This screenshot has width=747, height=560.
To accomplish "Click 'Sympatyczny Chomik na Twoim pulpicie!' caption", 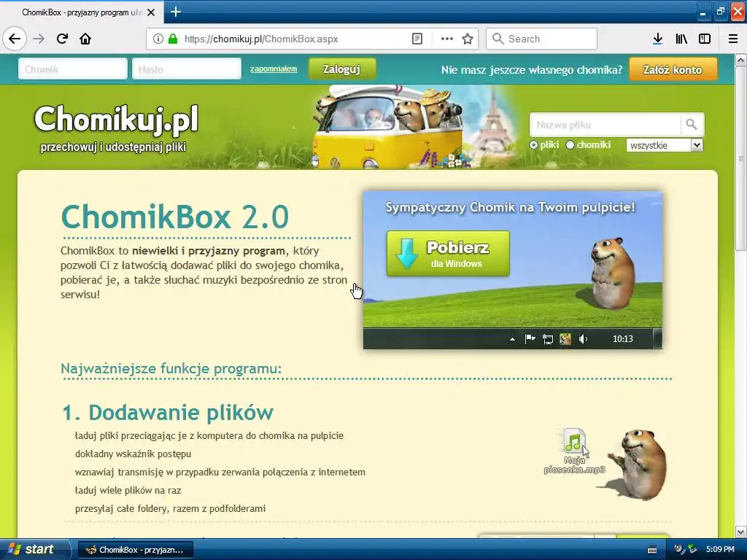I will point(510,208).
